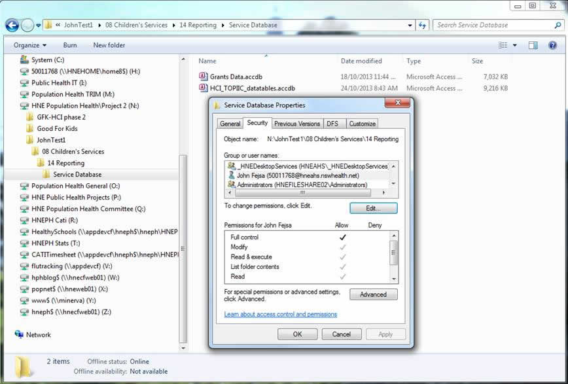
Task: Toggle the preview pane icon
Action: pos(533,45)
